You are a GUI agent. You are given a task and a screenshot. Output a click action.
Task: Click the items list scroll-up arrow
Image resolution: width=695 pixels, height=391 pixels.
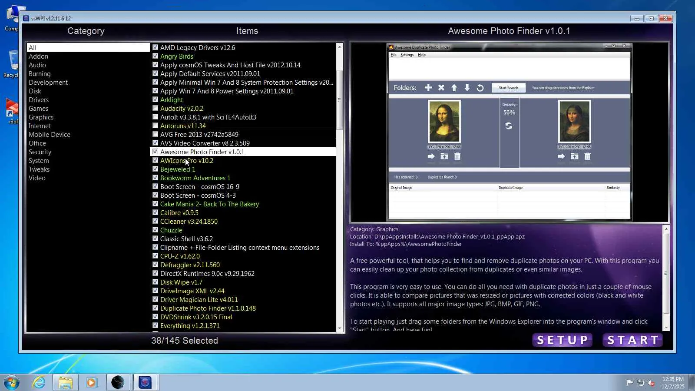(x=339, y=46)
